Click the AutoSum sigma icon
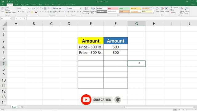 click(x=171, y=8)
